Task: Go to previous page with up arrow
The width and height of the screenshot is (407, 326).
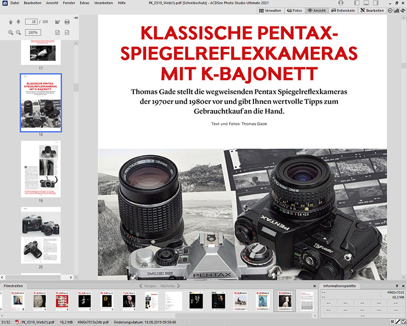Action: [x=11, y=22]
